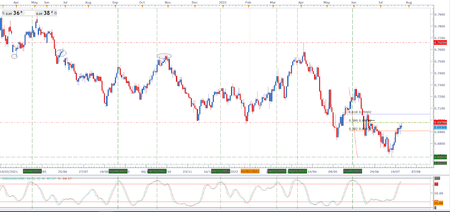Click the 30/12/2021 highlighted date label
The height and width of the screenshot is (212, 450).
(x=221, y=171)
